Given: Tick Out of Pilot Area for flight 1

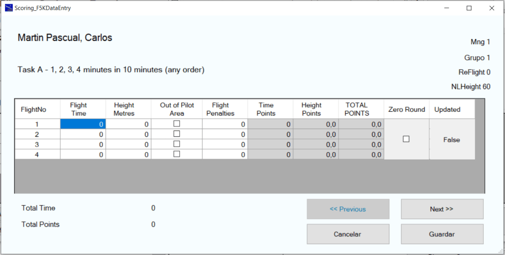Looking at the screenshot, I should (x=177, y=124).
